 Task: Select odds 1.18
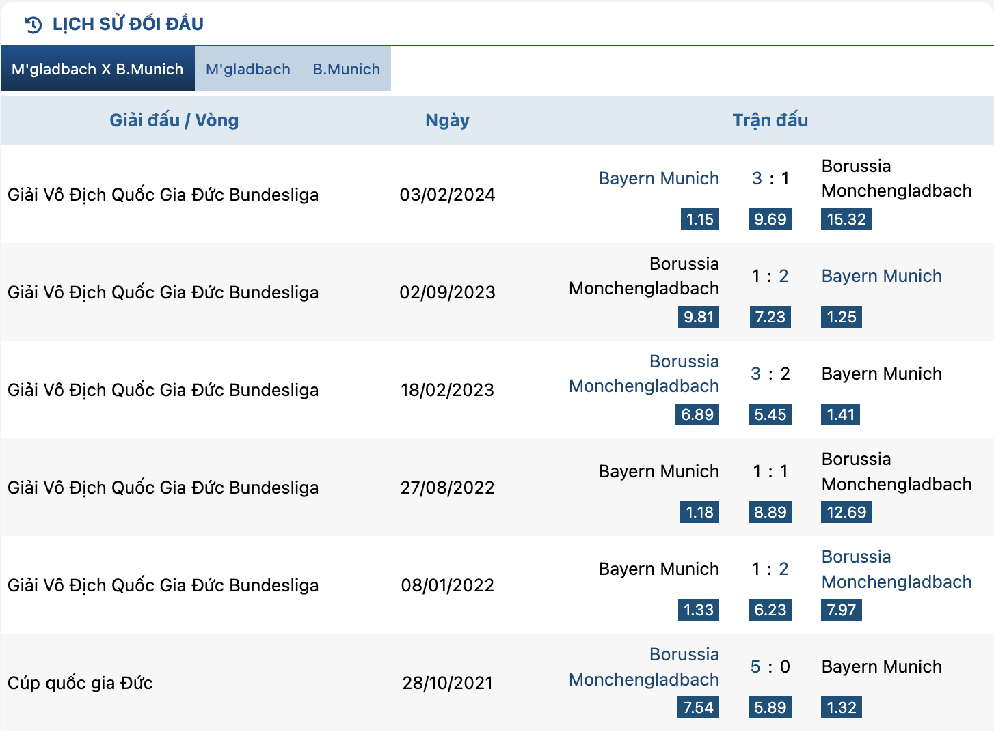click(699, 512)
